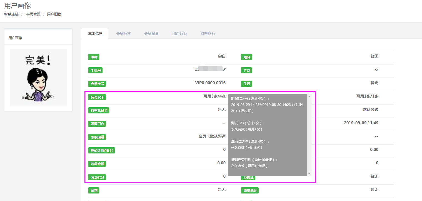Click the 可用1张/1张 value on the right
Viewport: 422px width, 201px height.
click(367, 96)
